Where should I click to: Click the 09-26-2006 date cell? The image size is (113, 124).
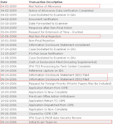[x=9, y=114]
